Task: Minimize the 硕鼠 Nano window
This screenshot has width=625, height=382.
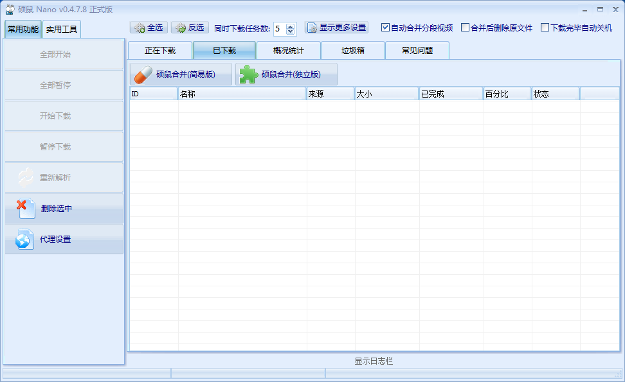Action: pos(584,10)
